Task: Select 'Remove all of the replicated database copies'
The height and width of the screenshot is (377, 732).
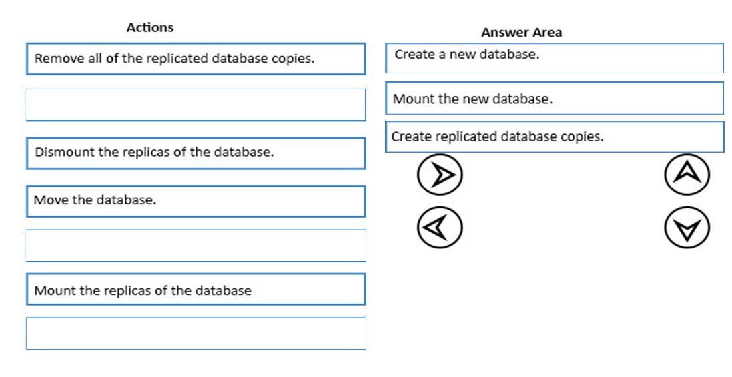Action: pyautogui.click(x=196, y=59)
